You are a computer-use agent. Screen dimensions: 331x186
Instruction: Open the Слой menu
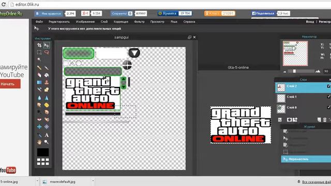click(x=104, y=22)
